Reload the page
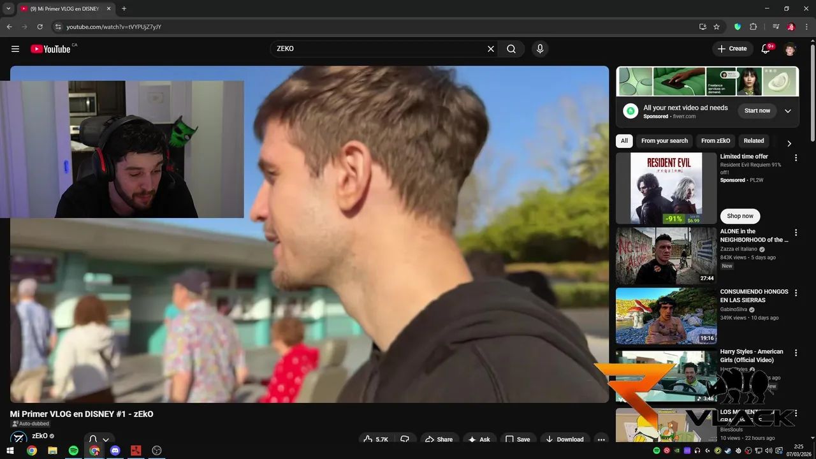 40,27
